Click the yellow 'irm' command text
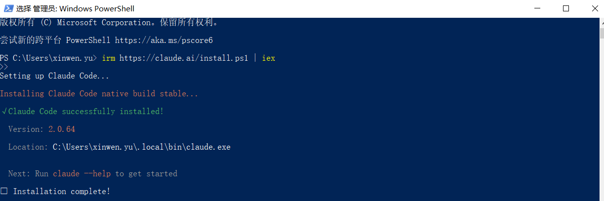 click(108, 58)
